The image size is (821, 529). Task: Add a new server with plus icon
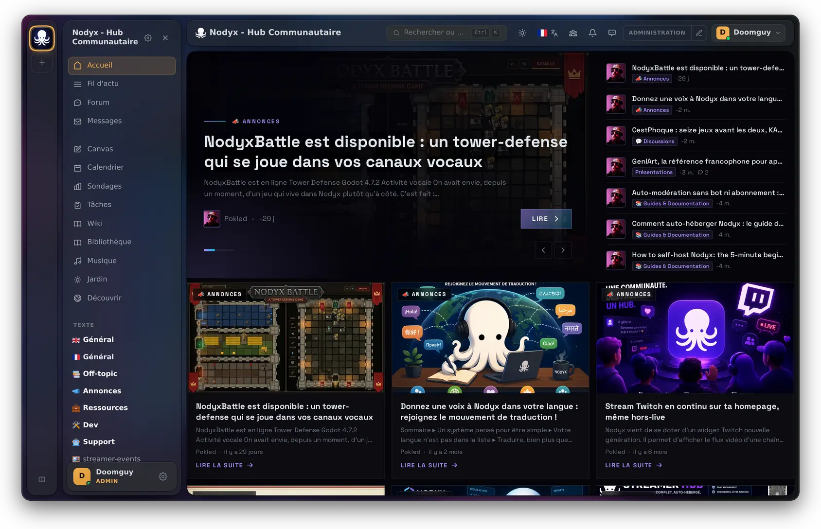point(42,62)
